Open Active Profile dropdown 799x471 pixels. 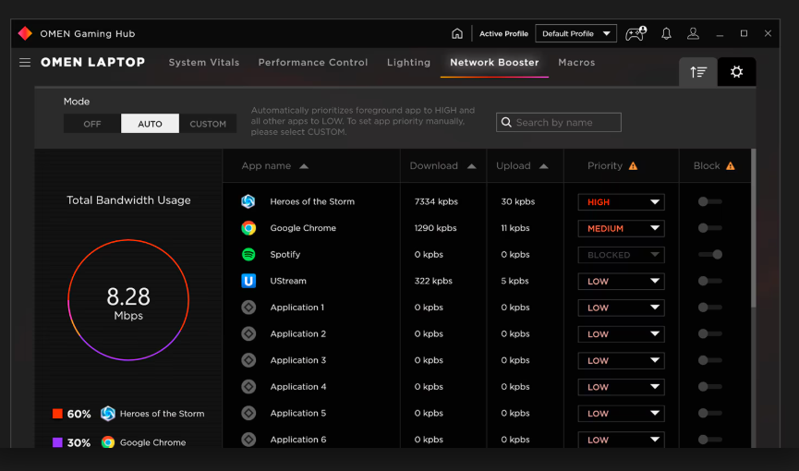click(x=575, y=33)
